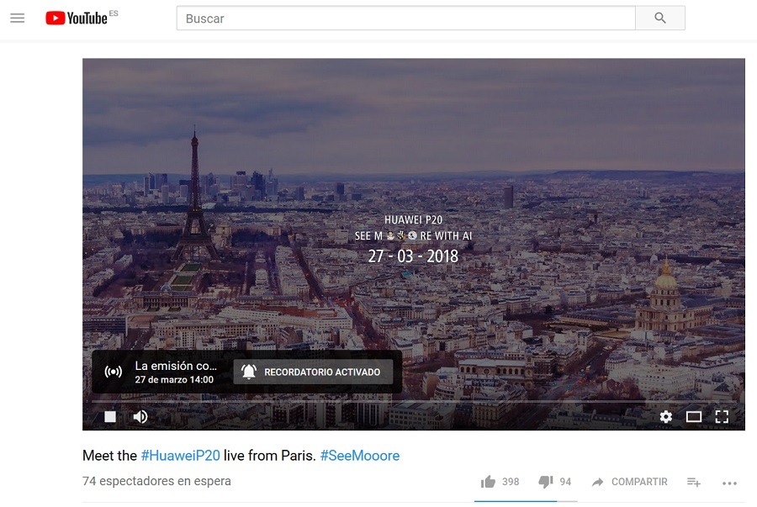This screenshot has height=507, width=757.
Task: Open the #HuaweiP20 hashtag link
Action: tap(181, 456)
